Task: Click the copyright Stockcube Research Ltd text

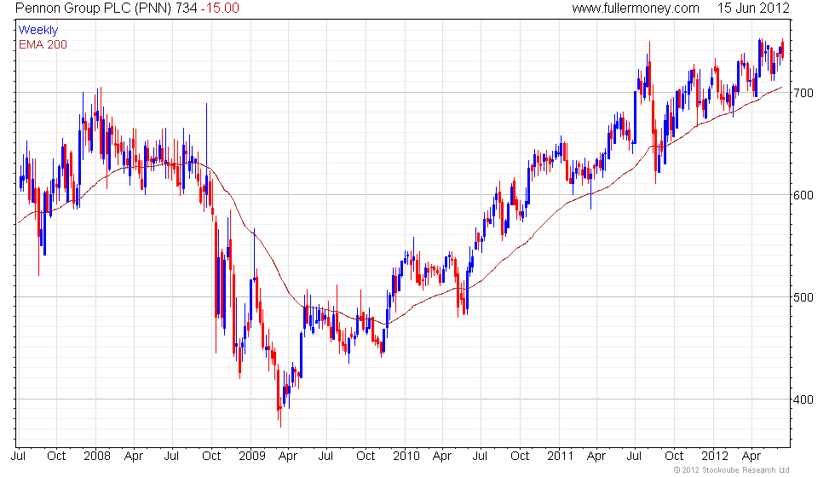Action: tap(732, 469)
